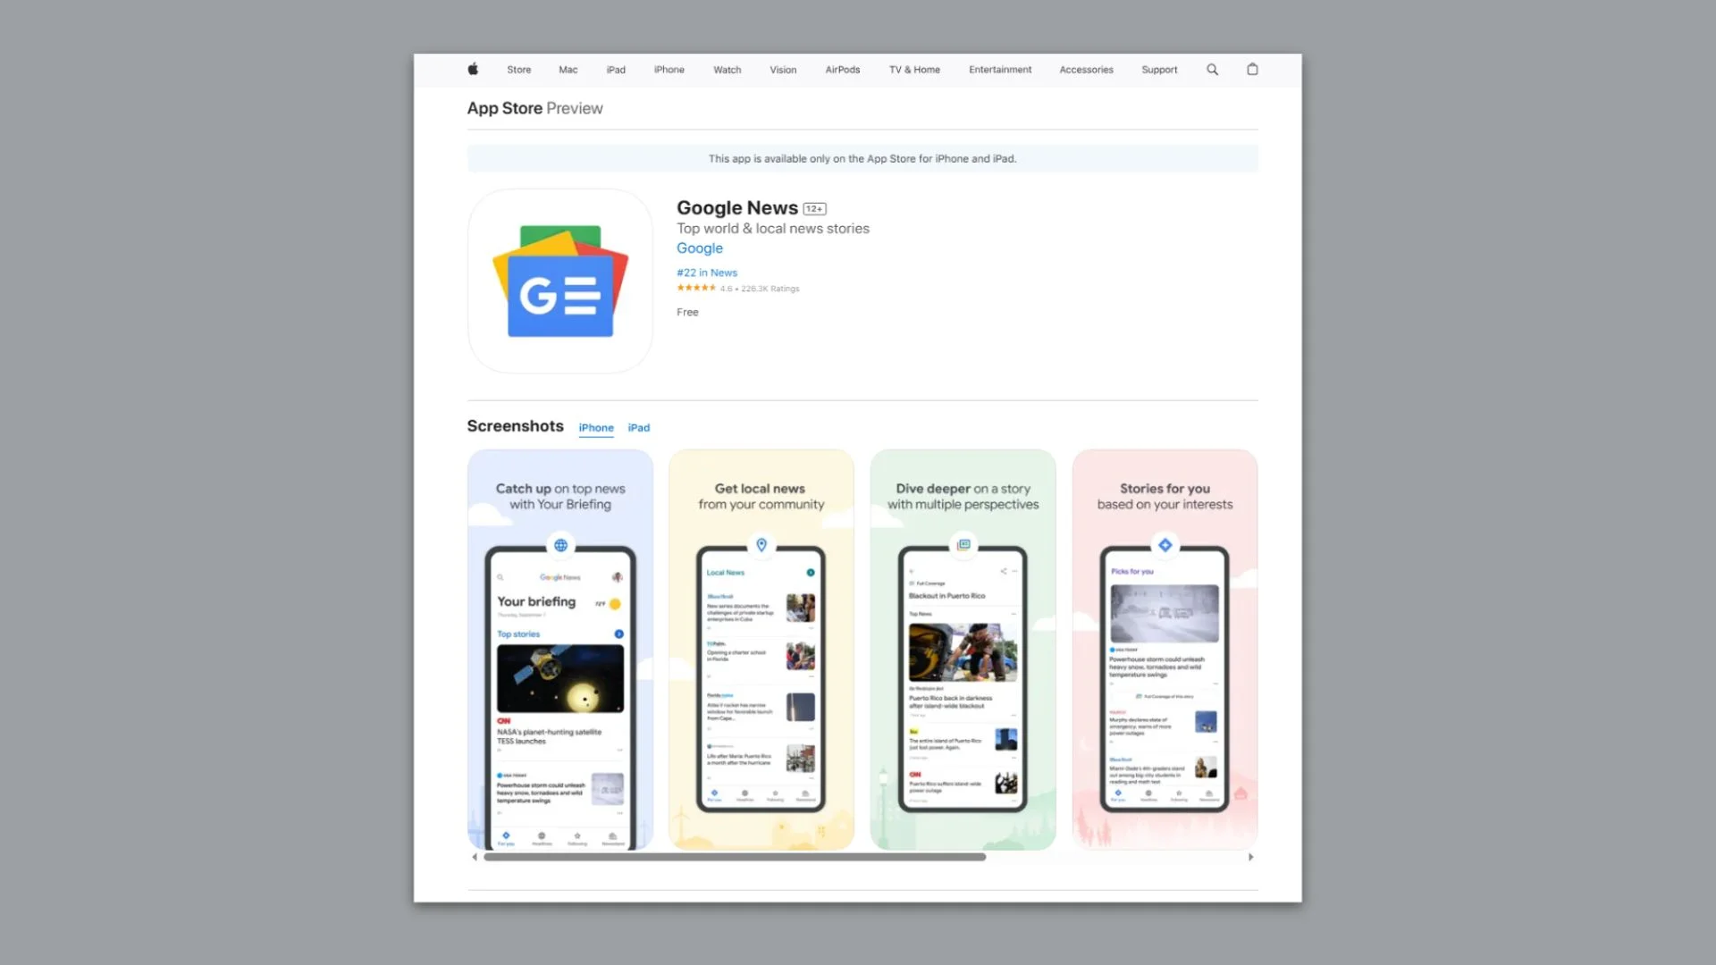Select the iPhone screenshots tab
Image resolution: width=1716 pixels, height=965 pixels.
click(x=596, y=428)
